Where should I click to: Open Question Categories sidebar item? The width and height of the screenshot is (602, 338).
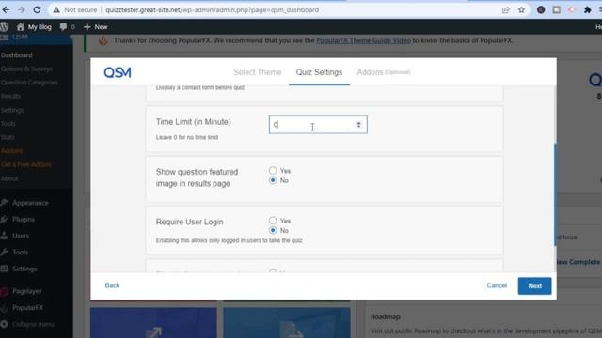click(x=29, y=83)
